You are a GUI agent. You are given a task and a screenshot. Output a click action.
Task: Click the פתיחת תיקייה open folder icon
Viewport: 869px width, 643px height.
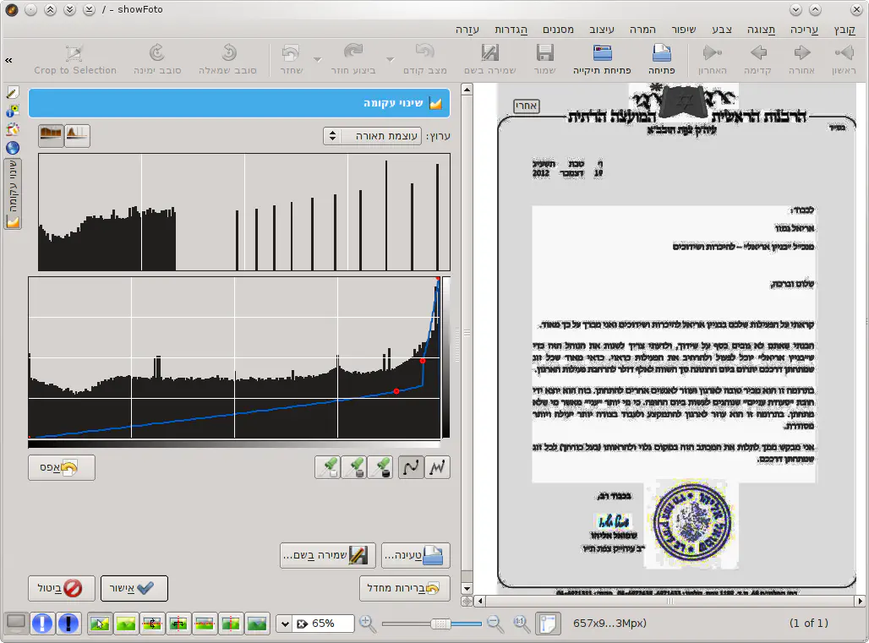coord(603,59)
